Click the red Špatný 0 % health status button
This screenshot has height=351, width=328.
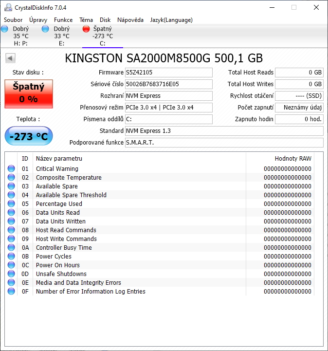(x=29, y=94)
